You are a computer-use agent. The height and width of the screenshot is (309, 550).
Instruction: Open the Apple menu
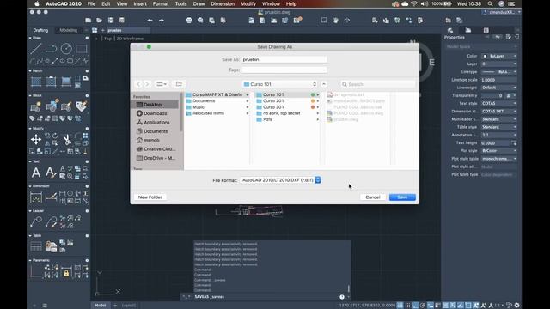pyautogui.click(x=37, y=3)
